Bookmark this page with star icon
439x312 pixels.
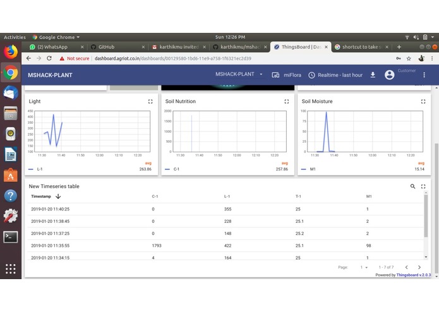pyautogui.click(x=409, y=59)
